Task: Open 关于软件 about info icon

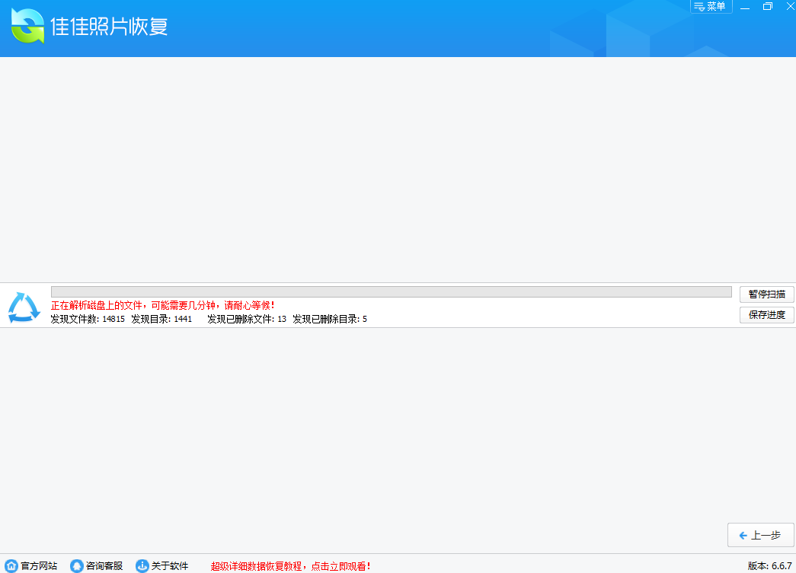Action: point(142,566)
